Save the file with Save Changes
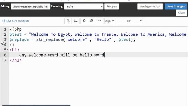 coord(176,6)
